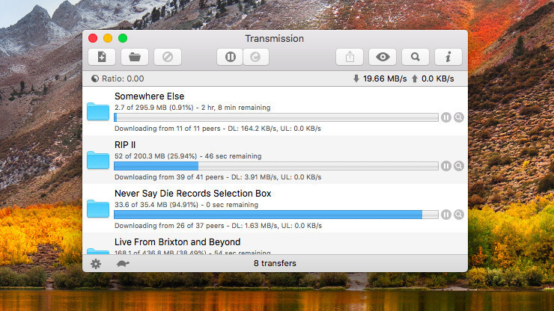Click '52 of 200.3 MB' progress text
Screen dimensions: 554x311
pyautogui.click(x=139, y=156)
